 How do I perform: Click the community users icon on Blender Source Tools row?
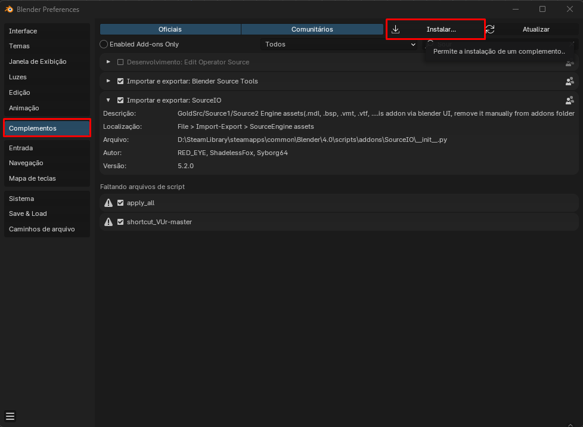pyautogui.click(x=570, y=82)
